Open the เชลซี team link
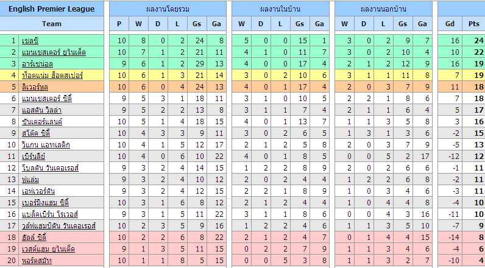 tap(30, 40)
